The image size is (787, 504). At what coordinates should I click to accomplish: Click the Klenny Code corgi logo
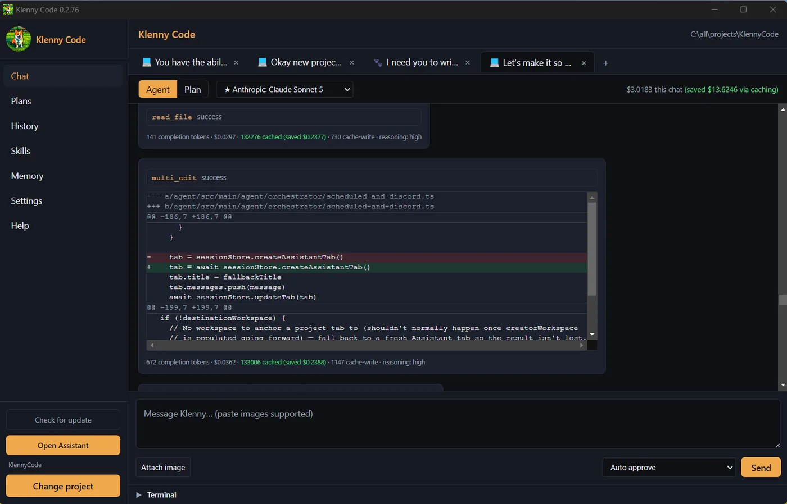coord(19,39)
